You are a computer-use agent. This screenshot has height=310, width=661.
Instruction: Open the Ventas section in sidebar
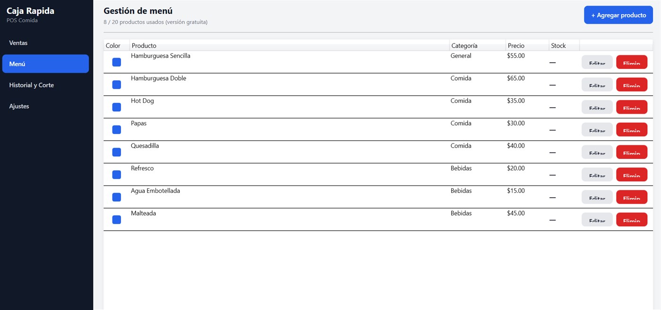(x=45, y=43)
